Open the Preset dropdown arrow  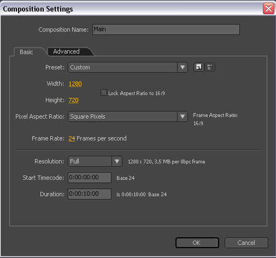183,67
